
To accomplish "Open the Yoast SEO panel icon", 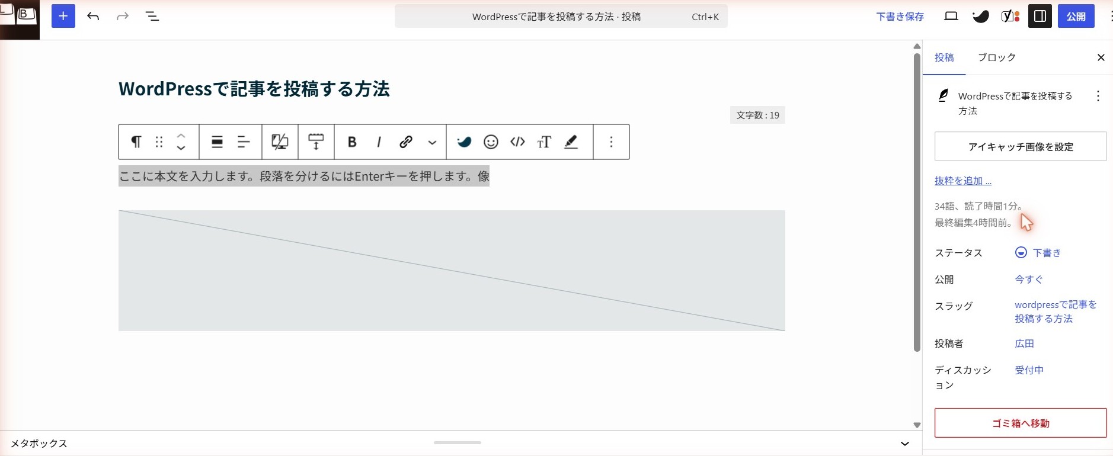I will [1010, 16].
